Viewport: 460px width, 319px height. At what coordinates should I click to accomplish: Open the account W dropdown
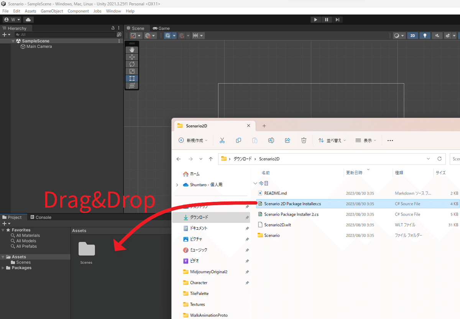(12, 20)
